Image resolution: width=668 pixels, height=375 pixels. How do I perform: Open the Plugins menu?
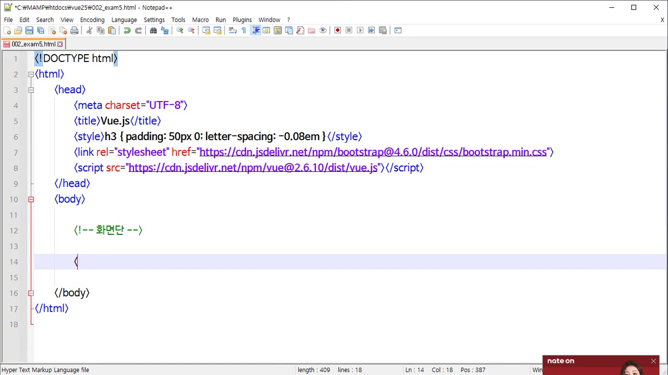coord(242,20)
